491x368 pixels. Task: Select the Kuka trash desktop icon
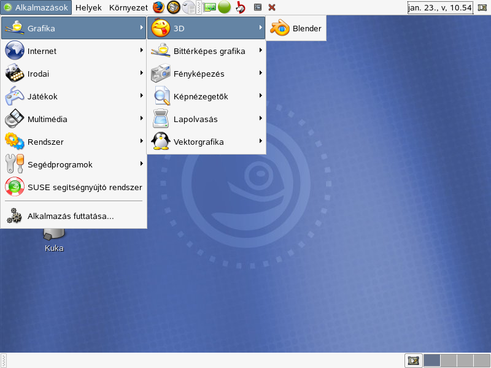tap(54, 240)
